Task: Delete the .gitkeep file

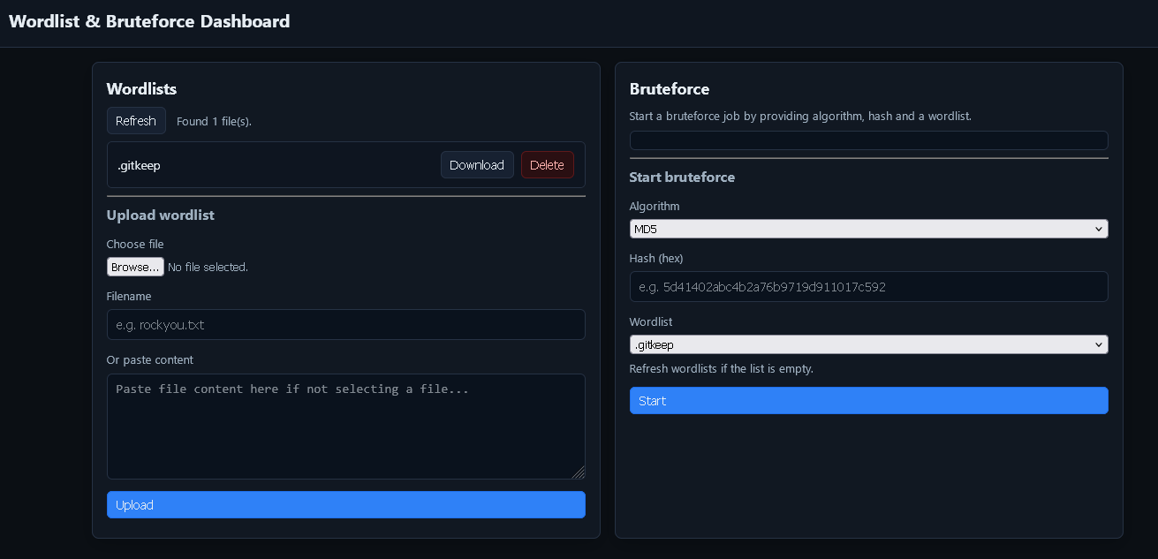Action: tap(547, 165)
